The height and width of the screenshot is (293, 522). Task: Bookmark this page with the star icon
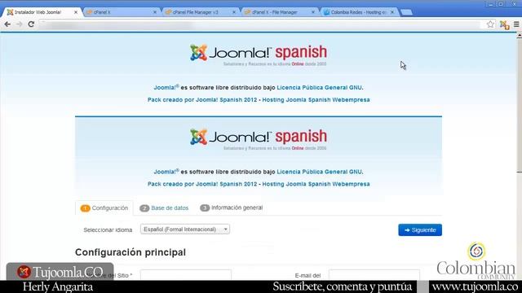pyautogui.click(x=490, y=24)
